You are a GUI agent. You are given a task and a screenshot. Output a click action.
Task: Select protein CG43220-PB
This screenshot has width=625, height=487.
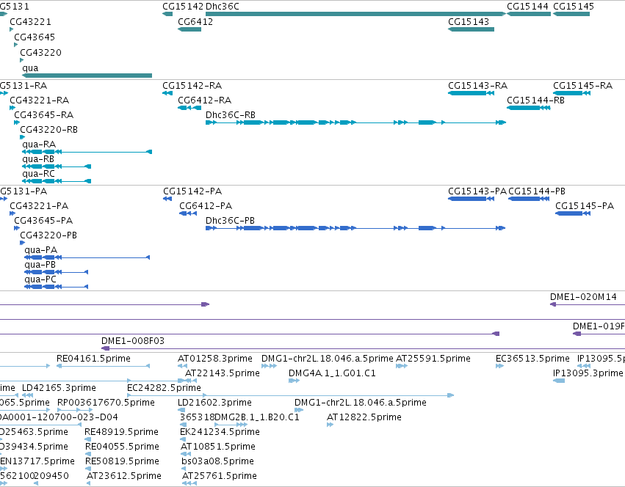(x=48, y=235)
